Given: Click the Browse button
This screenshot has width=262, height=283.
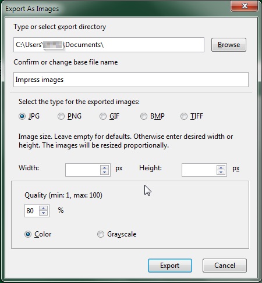Looking at the screenshot, I should point(229,45).
